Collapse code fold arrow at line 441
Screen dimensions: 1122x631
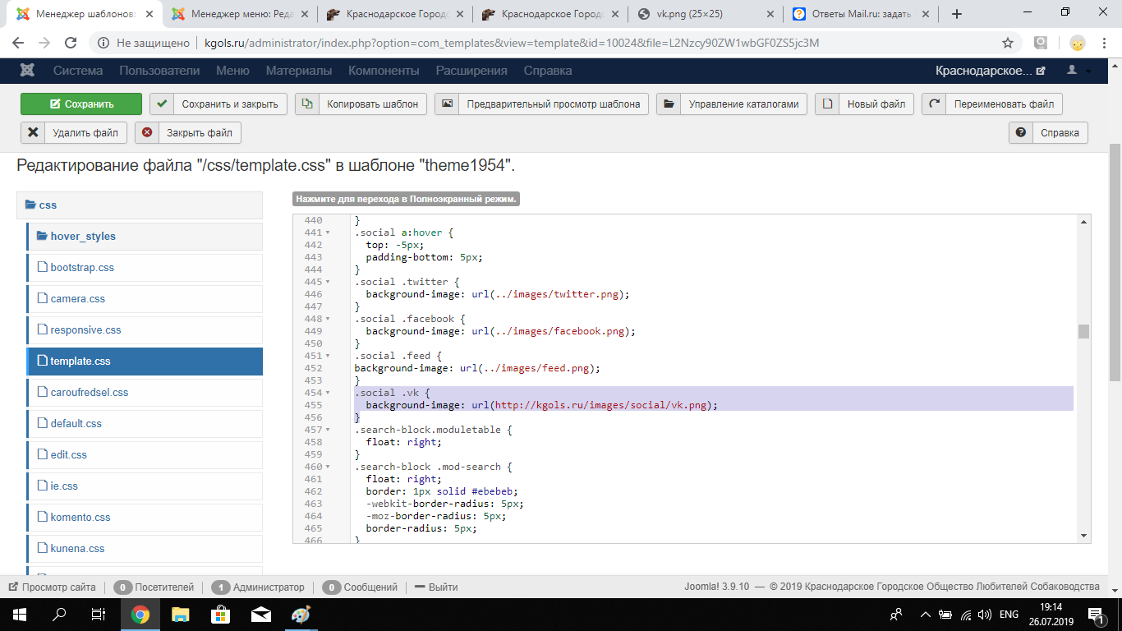pos(328,233)
